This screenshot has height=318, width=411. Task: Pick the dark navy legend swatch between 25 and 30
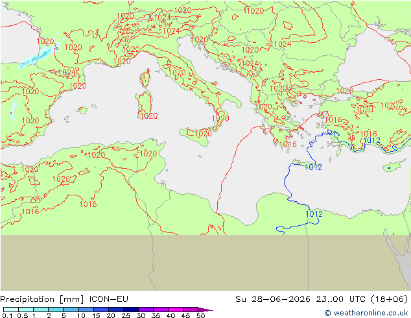coord(131,310)
